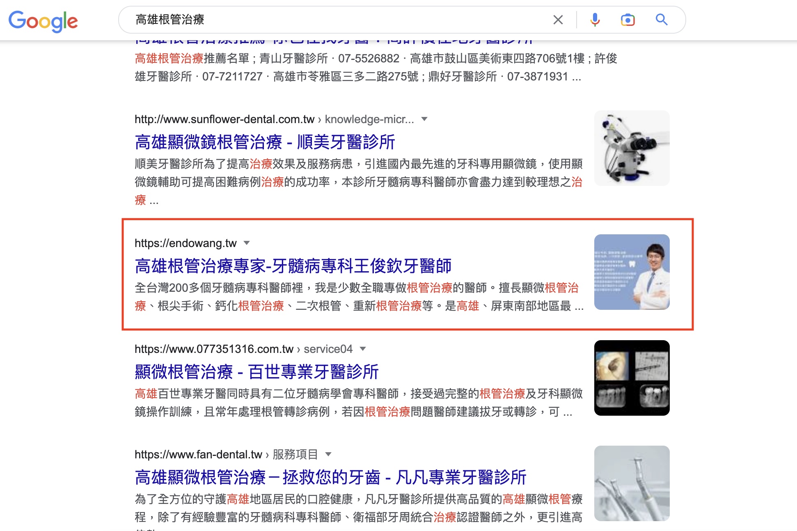Click snippet text starting 順美牙醫診所為了提高治療效果
Viewport: 797px width, 531px height.
pos(359,182)
